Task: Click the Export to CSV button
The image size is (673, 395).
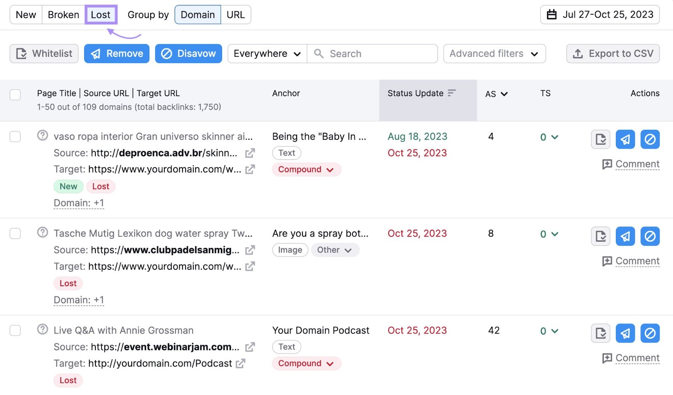Action: [612, 53]
